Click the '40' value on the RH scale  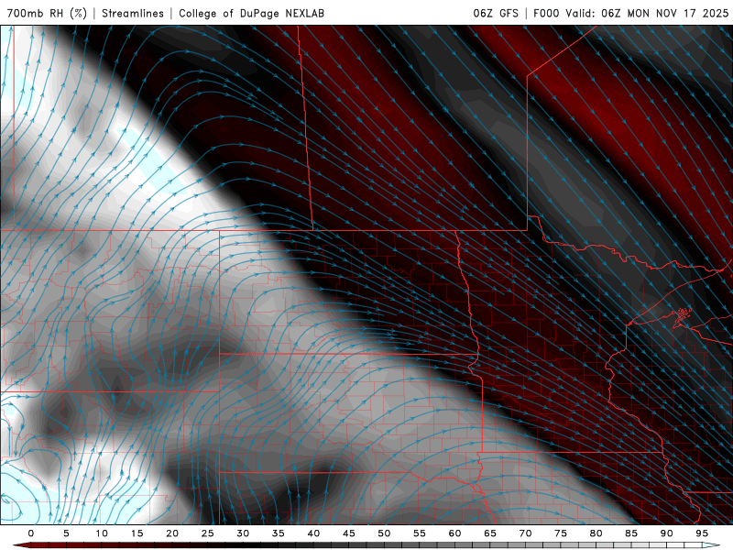coord(313,533)
